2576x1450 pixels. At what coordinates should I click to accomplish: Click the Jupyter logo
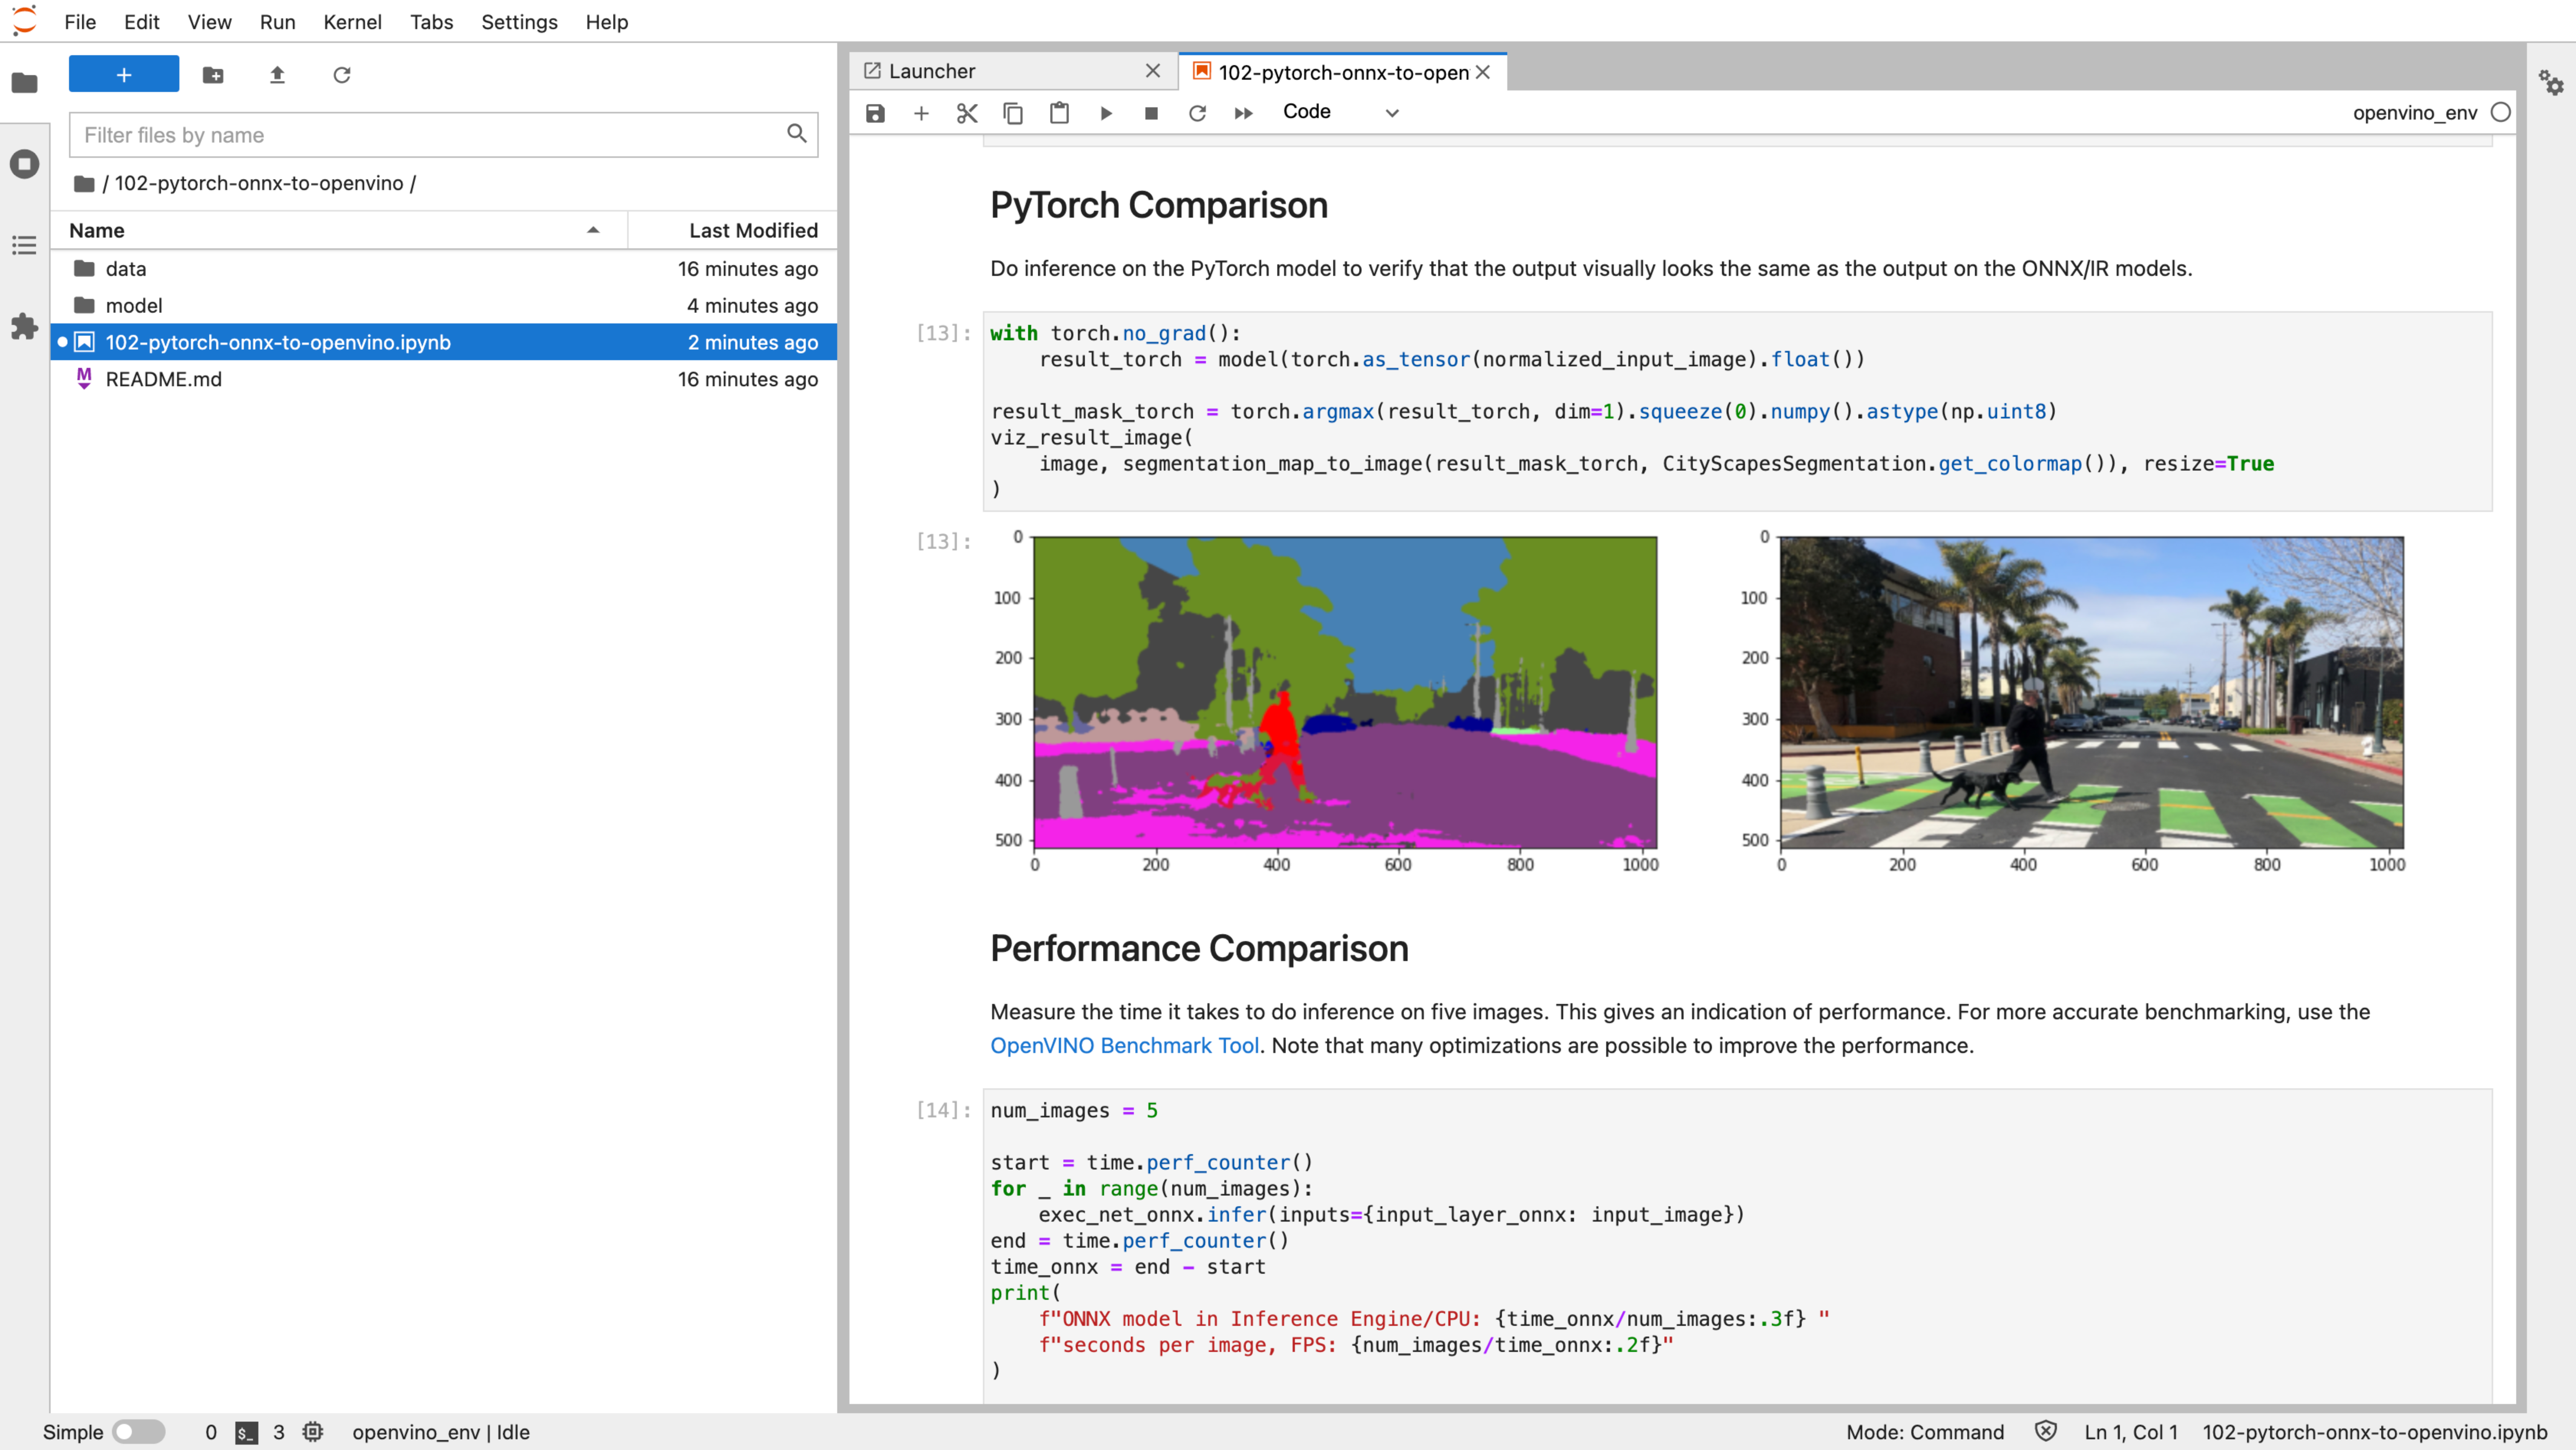24,20
